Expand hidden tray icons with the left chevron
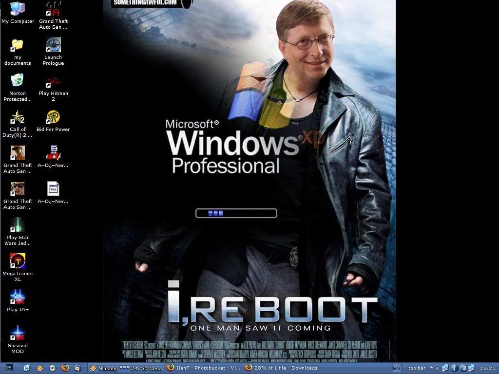This screenshot has height=374, width=499. pos(437,368)
